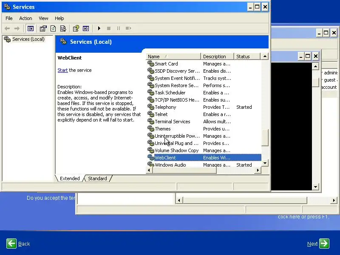Select the TCP/IP NetBIOS Helper icon
This screenshot has width=340, height=255.
[151, 100]
